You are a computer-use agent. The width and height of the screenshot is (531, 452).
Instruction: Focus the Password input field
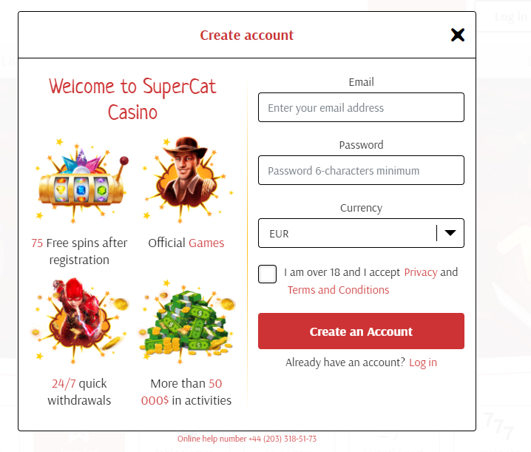[361, 171]
